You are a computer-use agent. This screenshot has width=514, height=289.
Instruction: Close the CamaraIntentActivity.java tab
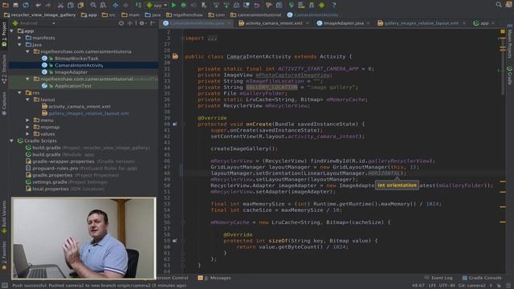[x=229, y=23]
